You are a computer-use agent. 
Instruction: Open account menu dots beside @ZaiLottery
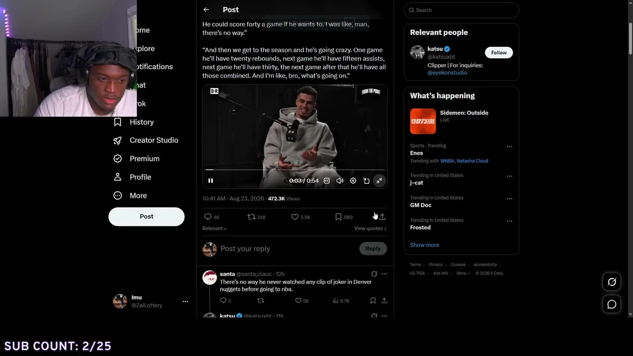click(185, 302)
